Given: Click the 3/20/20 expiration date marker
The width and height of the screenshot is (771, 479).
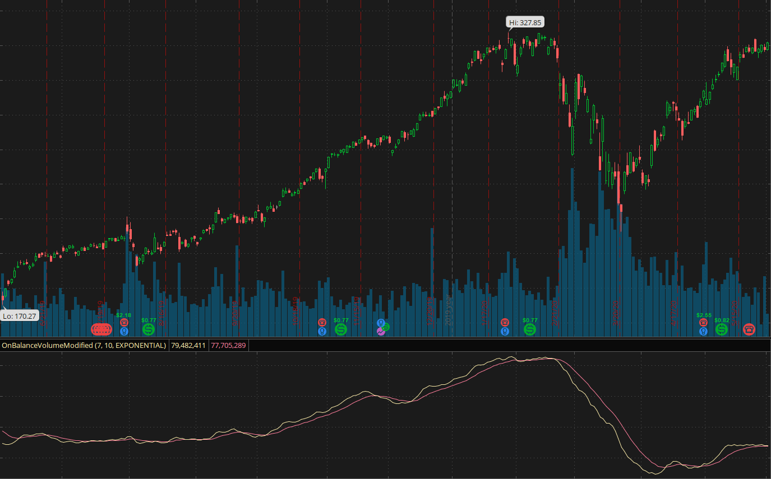Looking at the screenshot, I should tap(615, 311).
